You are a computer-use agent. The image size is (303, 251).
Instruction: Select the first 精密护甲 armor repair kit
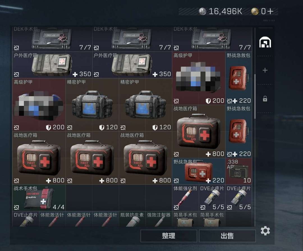92,104
